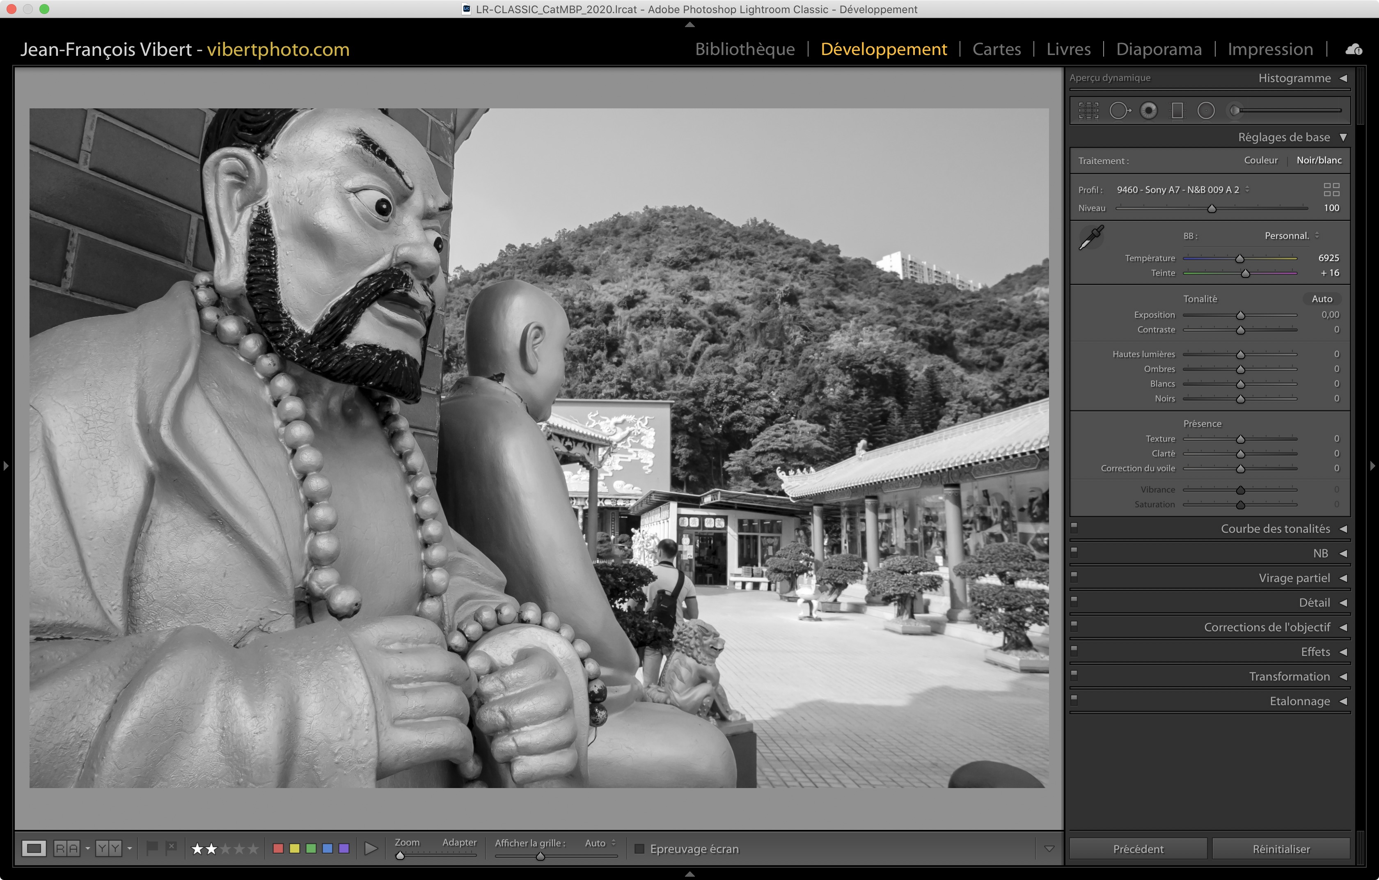Open the Cartes module
The height and width of the screenshot is (880, 1379).
coord(996,49)
